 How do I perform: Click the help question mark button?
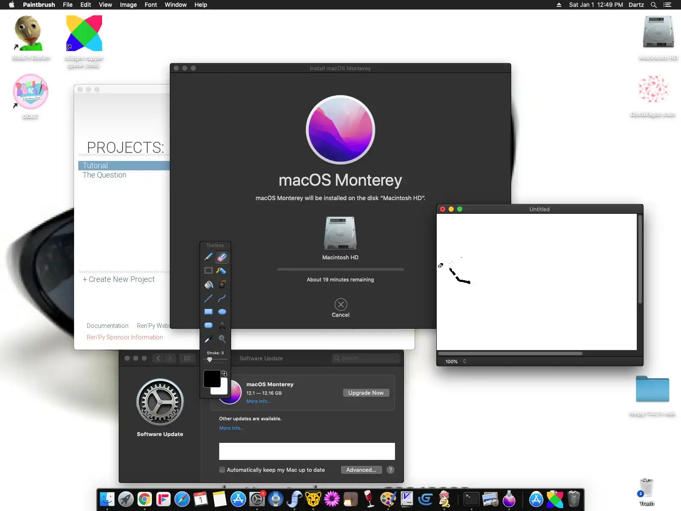click(390, 470)
